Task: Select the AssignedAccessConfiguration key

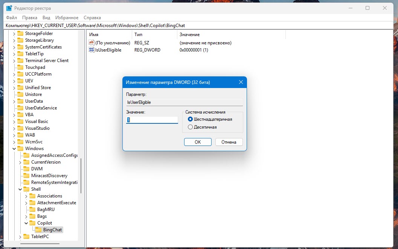Action: tap(54, 155)
